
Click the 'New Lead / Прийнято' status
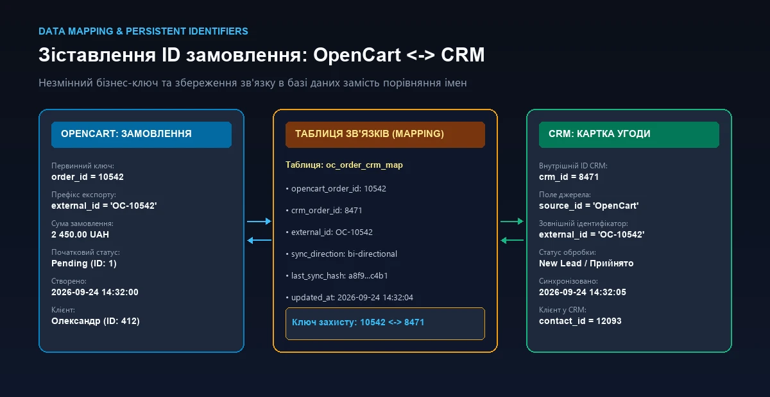(x=586, y=263)
